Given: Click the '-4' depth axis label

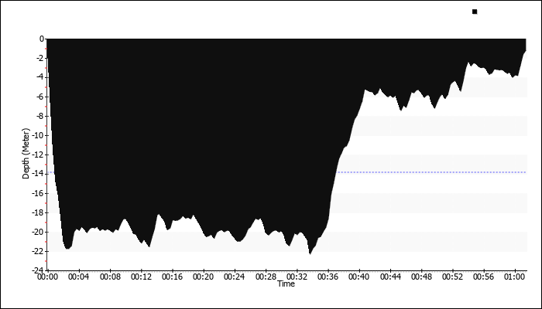Looking at the screenshot, I should point(40,77).
